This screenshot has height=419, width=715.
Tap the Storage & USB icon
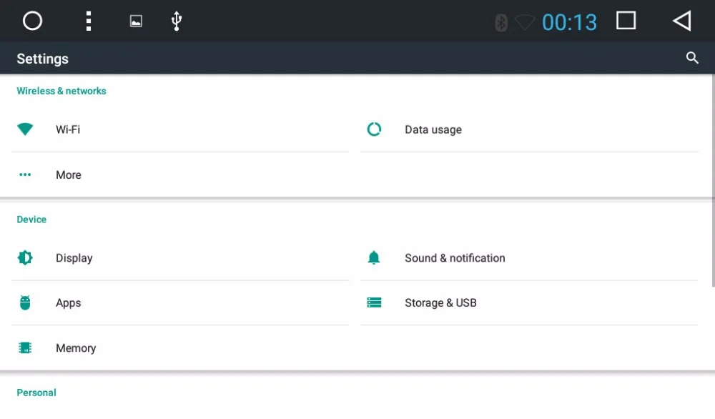[x=374, y=303]
